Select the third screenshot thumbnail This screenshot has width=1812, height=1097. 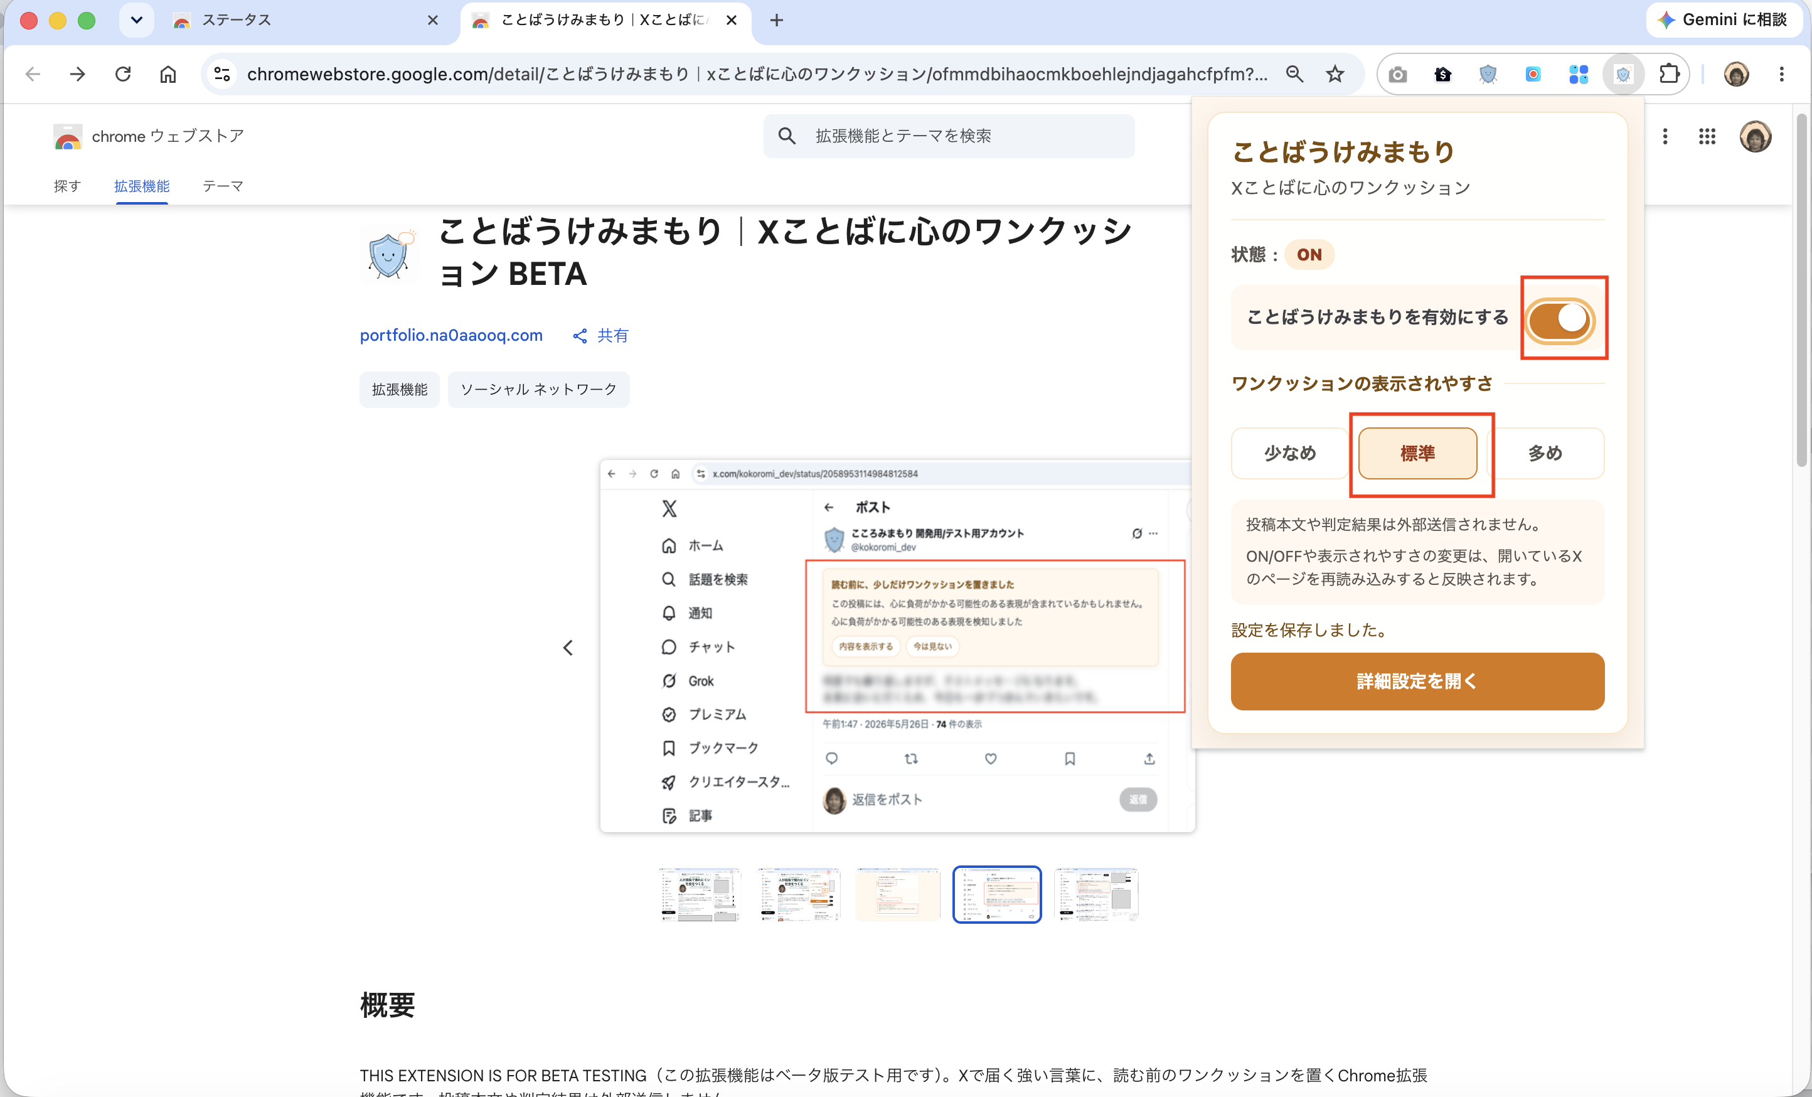(897, 895)
